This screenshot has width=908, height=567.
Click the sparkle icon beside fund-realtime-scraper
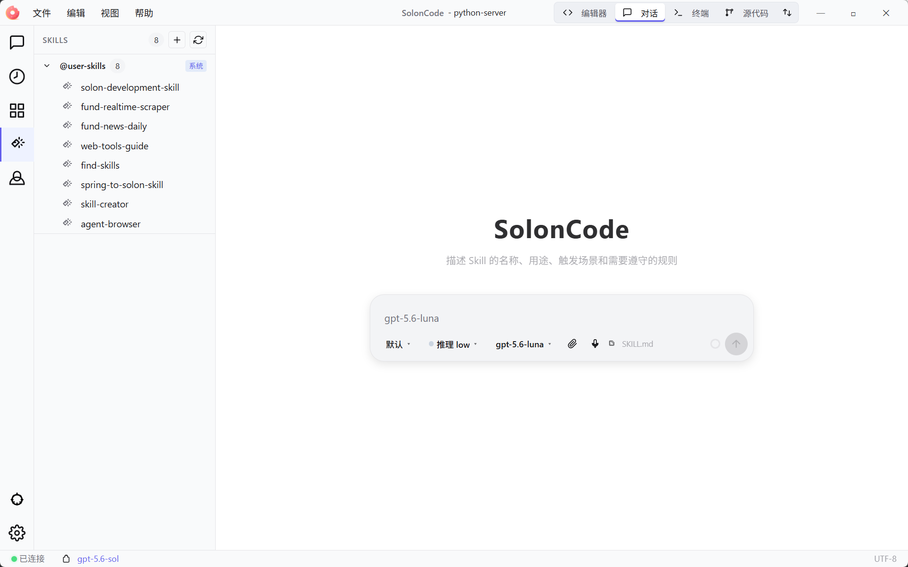[x=68, y=106]
